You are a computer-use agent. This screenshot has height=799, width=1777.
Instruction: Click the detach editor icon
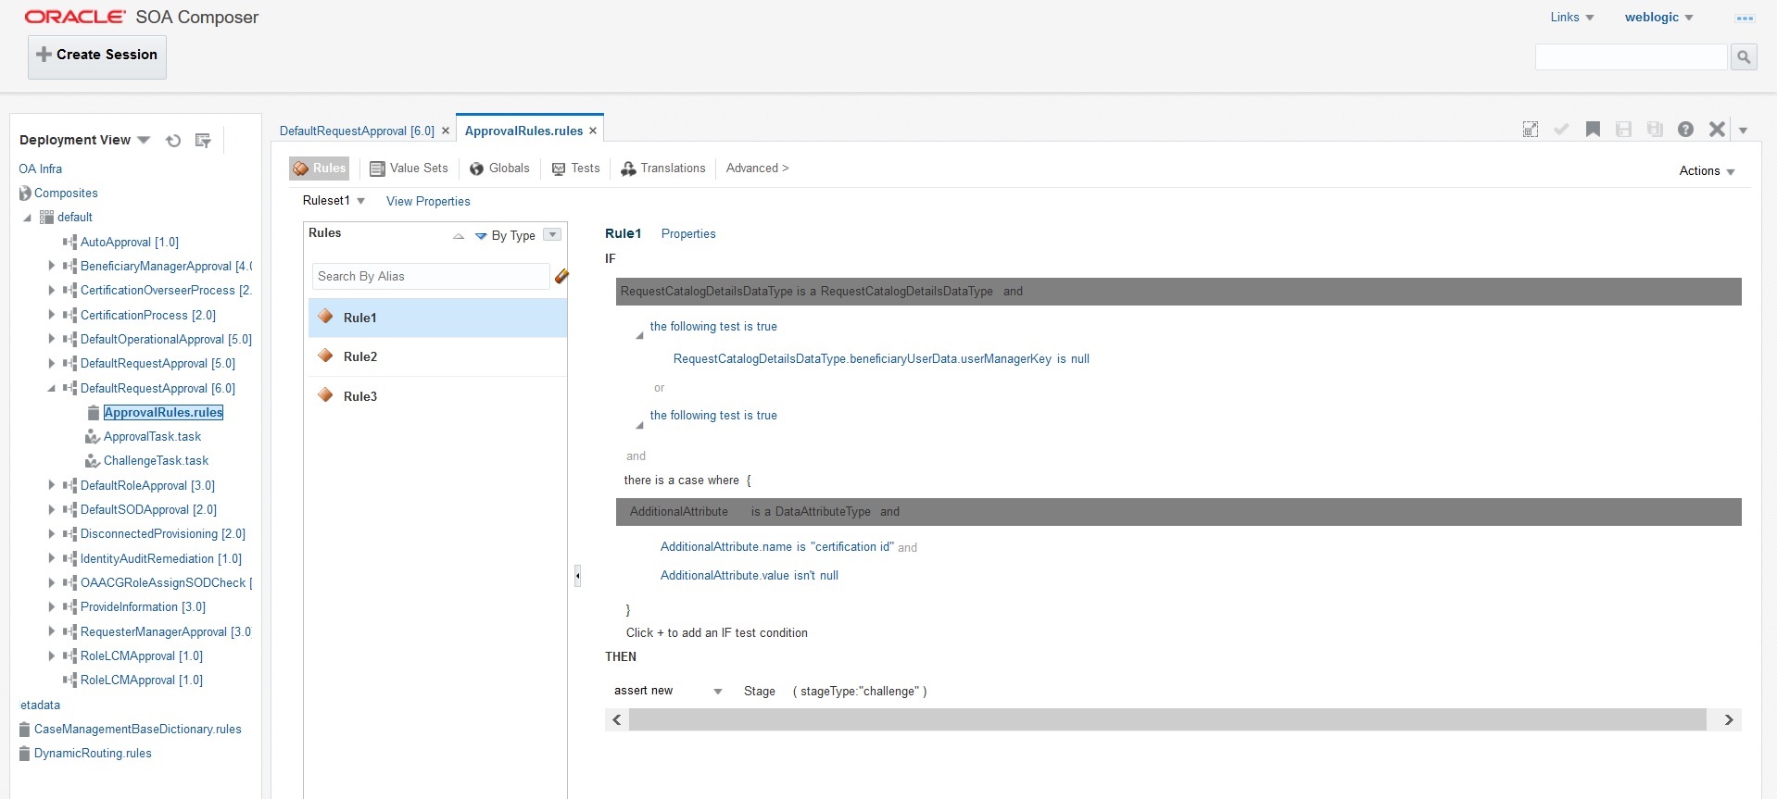click(1531, 130)
